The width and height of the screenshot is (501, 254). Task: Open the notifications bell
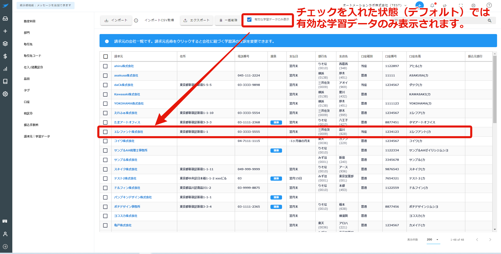pos(432,5)
